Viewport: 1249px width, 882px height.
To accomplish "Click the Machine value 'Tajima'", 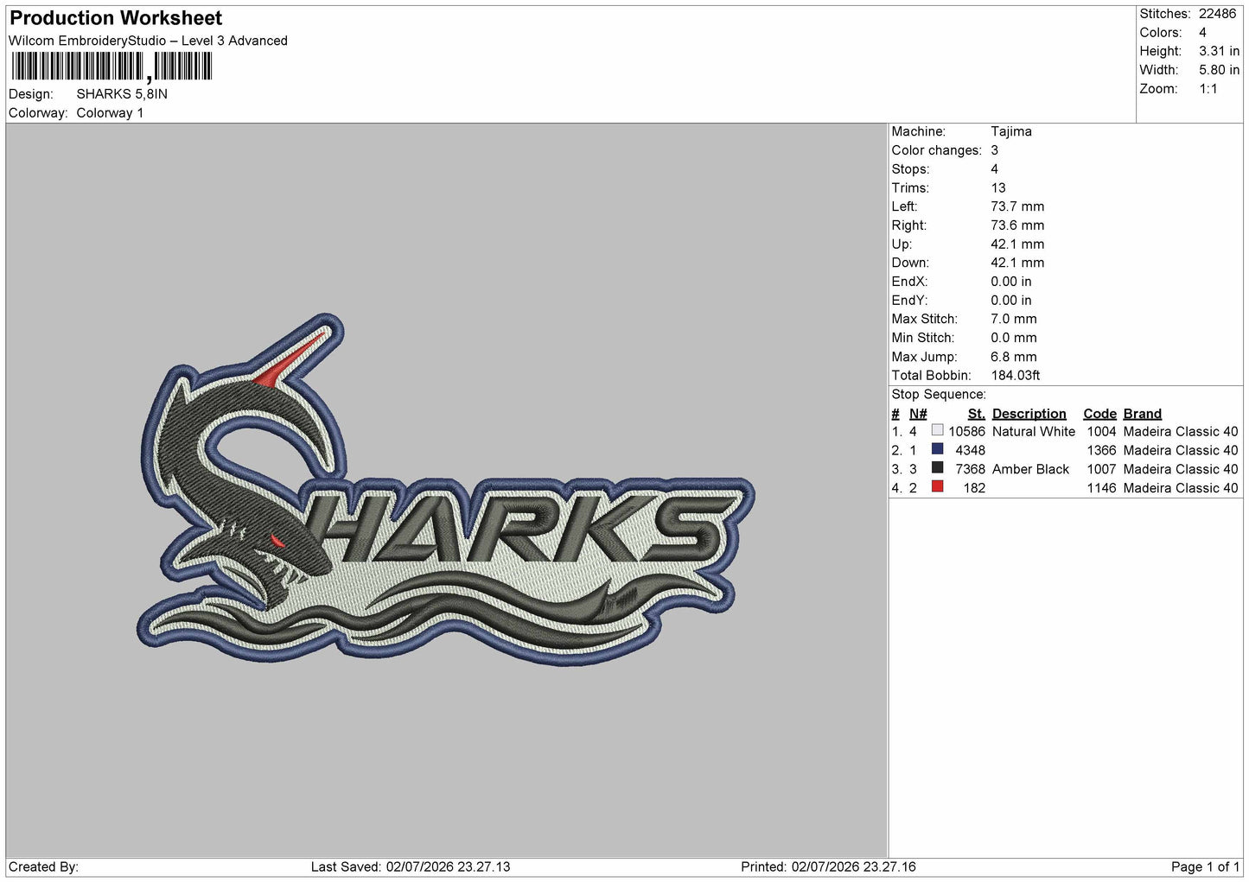I will (x=1010, y=131).
